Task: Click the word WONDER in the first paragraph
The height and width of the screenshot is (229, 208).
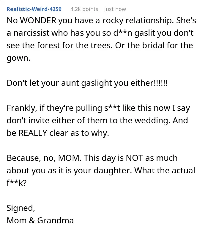Action: (38, 20)
